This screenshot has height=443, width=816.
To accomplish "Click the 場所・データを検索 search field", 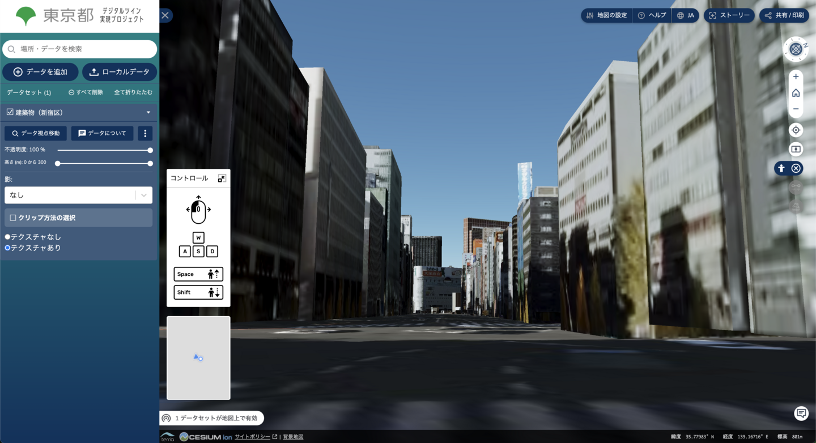I will [79, 49].
